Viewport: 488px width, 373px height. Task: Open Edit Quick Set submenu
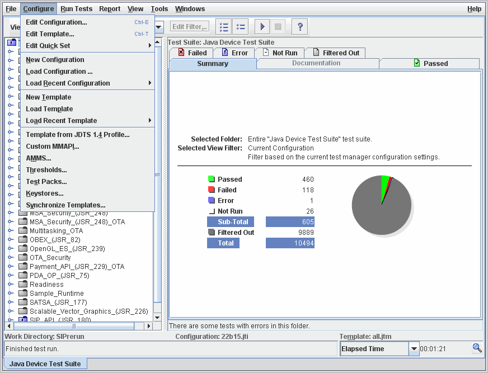click(x=88, y=46)
